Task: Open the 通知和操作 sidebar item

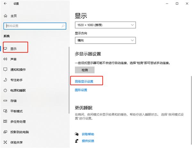Action: tap(35, 70)
